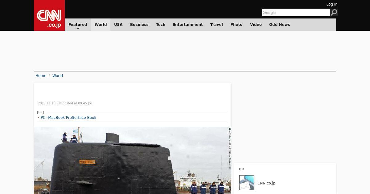
Task: Click the CNN.co.jp logo
Action: [49, 15]
